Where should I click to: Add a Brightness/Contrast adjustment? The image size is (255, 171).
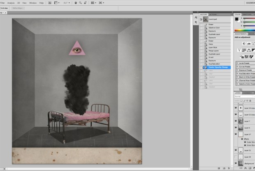click(x=244, y=43)
